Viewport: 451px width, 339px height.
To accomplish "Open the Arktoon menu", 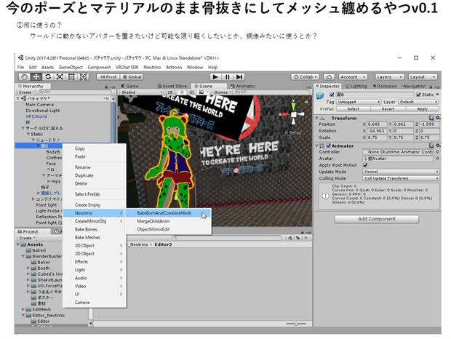I will click(x=174, y=67).
